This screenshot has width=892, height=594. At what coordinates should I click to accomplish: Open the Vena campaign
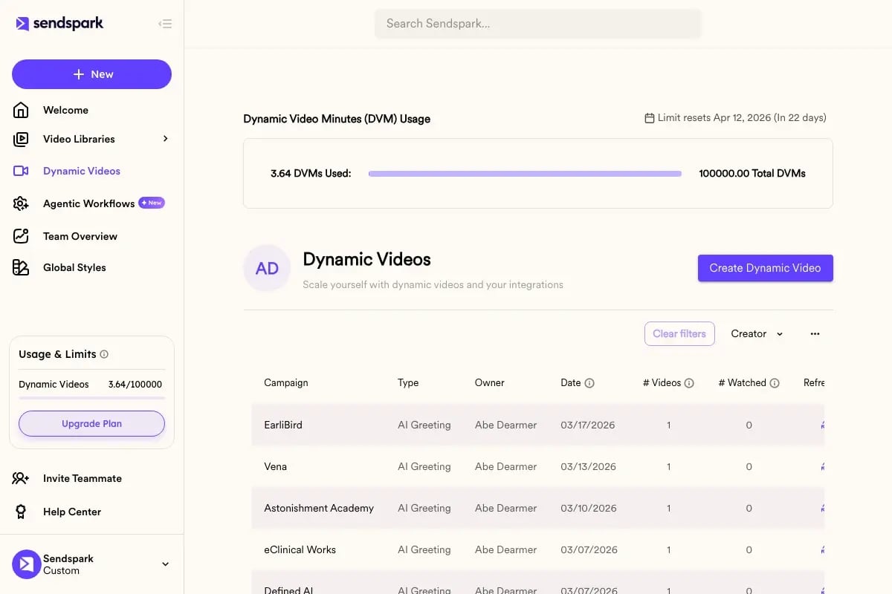coord(275,466)
